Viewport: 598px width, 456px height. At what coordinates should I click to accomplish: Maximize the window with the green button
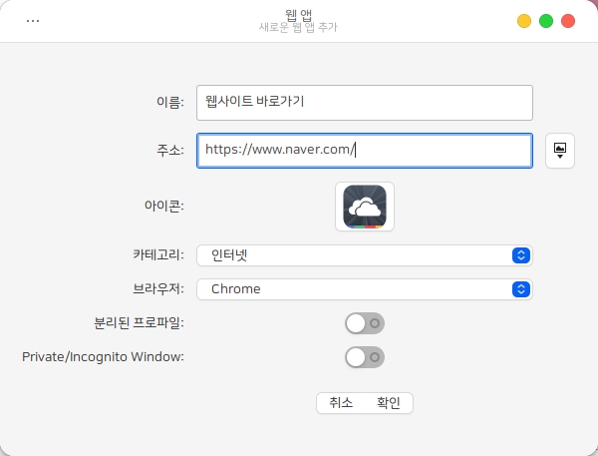[546, 21]
